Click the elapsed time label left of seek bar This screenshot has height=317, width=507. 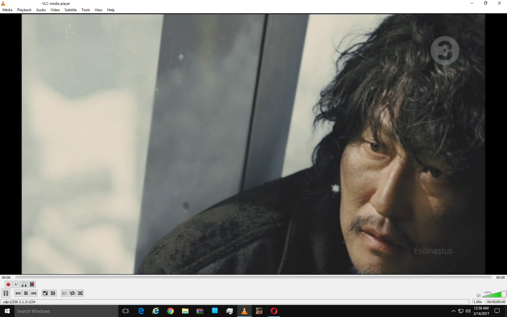point(6,277)
